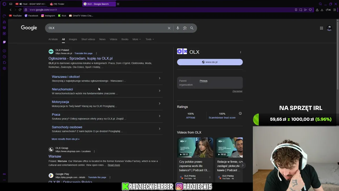This screenshot has width=339, height=191.
Task: Click the address bar URL field
Action: (x=159, y=10)
